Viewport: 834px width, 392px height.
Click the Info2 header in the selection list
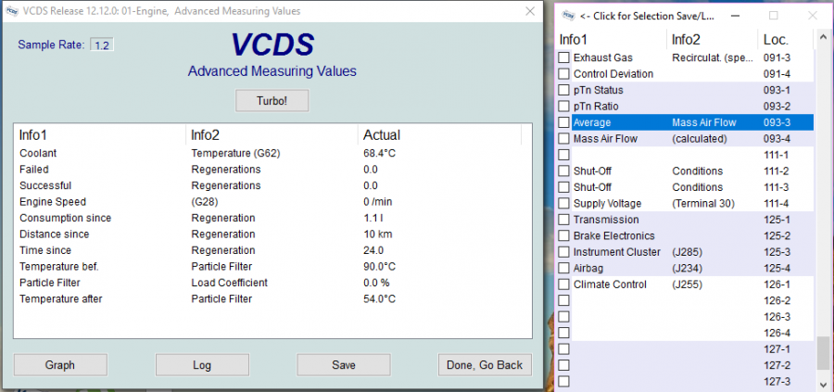713,39
